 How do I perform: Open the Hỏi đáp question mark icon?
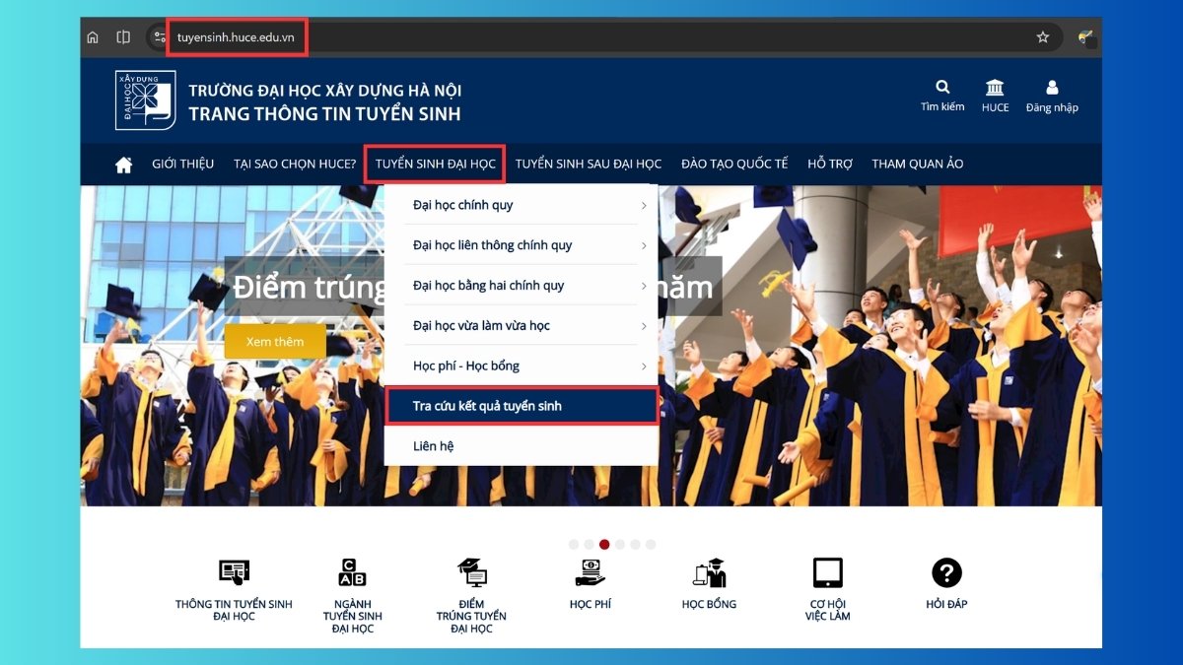pyautogui.click(x=946, y=571)
